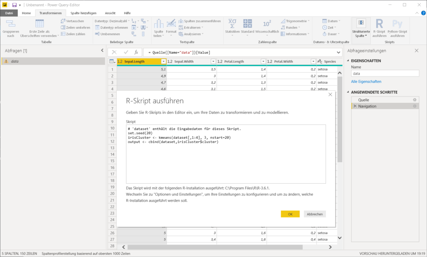Open the Sepal.Length column filter dropdown

pyautogui.click(x=163, y=62)
